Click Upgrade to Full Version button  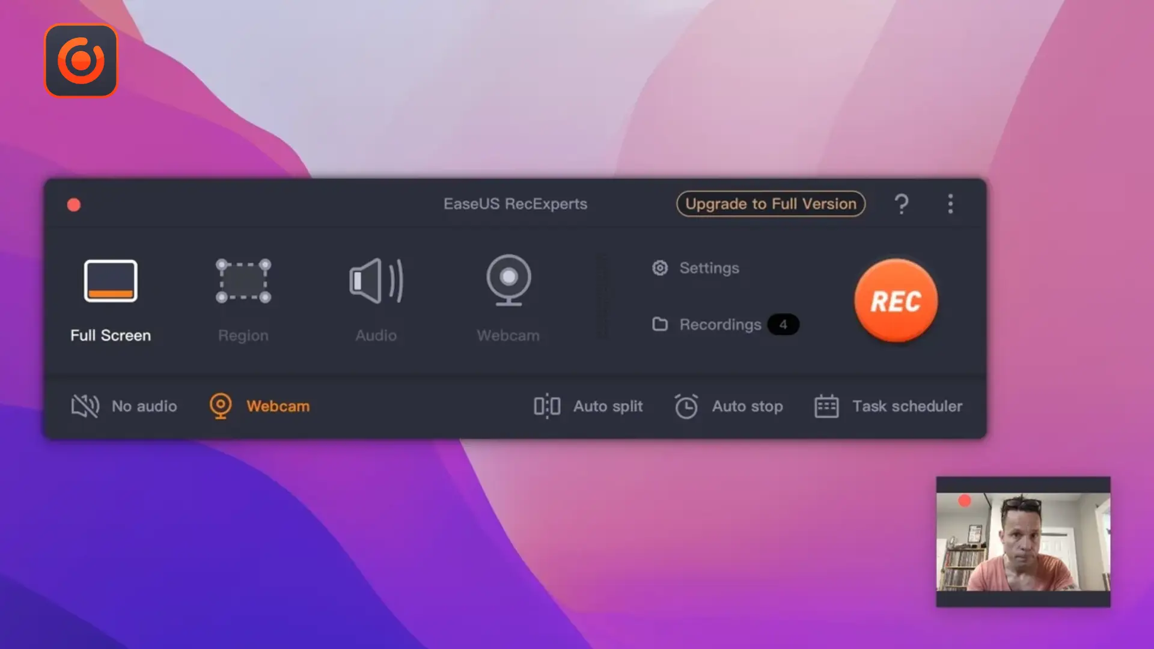[771, 204]
